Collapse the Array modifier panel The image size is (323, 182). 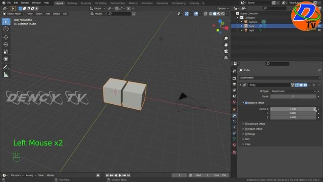(240, 85)
